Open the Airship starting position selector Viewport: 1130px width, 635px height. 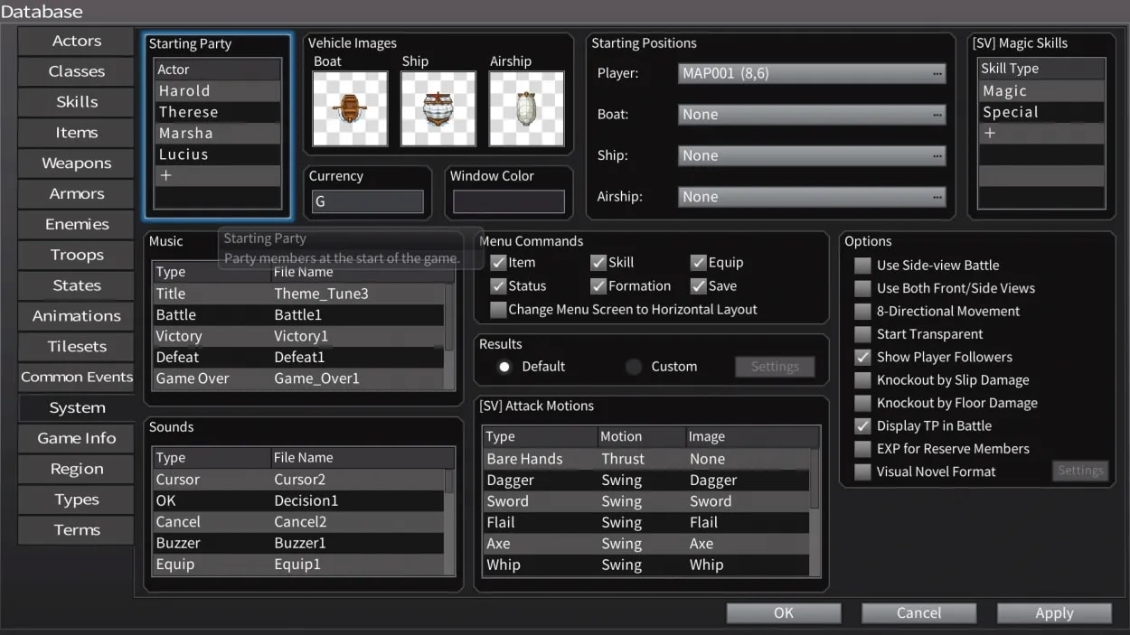811,197
